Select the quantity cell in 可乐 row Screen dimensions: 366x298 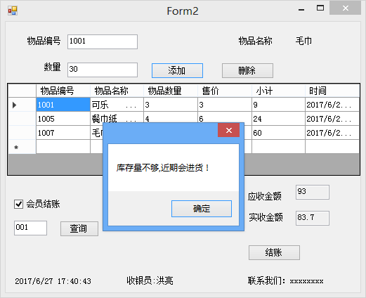pyautogui.click(x=171, y=105)
